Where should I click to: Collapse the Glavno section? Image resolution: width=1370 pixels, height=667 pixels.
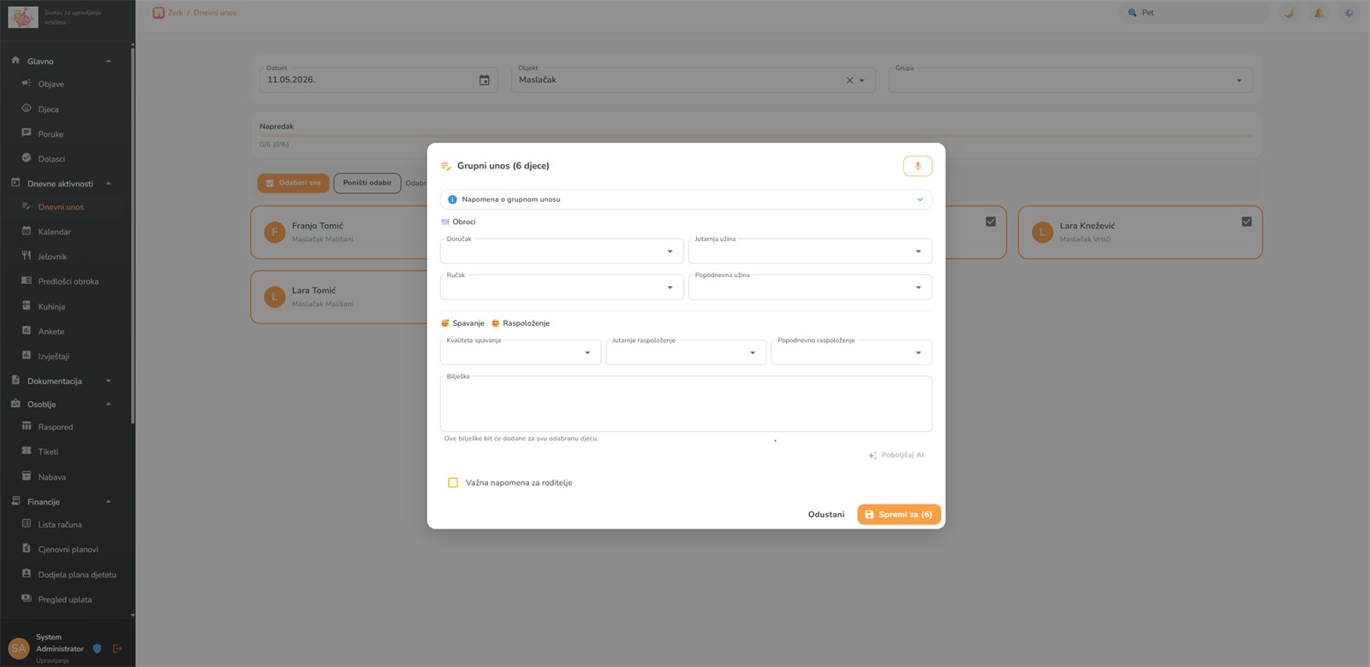(x=109, y=61)
